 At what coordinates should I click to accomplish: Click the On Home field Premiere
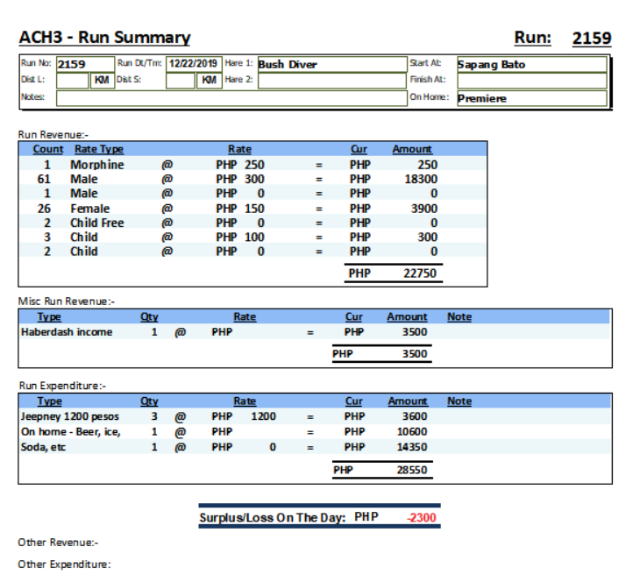coord(530,98)
